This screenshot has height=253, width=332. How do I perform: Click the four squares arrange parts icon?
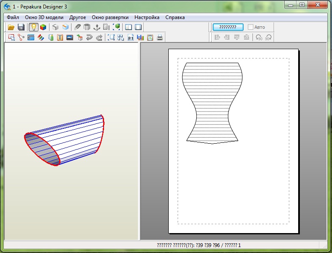(121, 38)
